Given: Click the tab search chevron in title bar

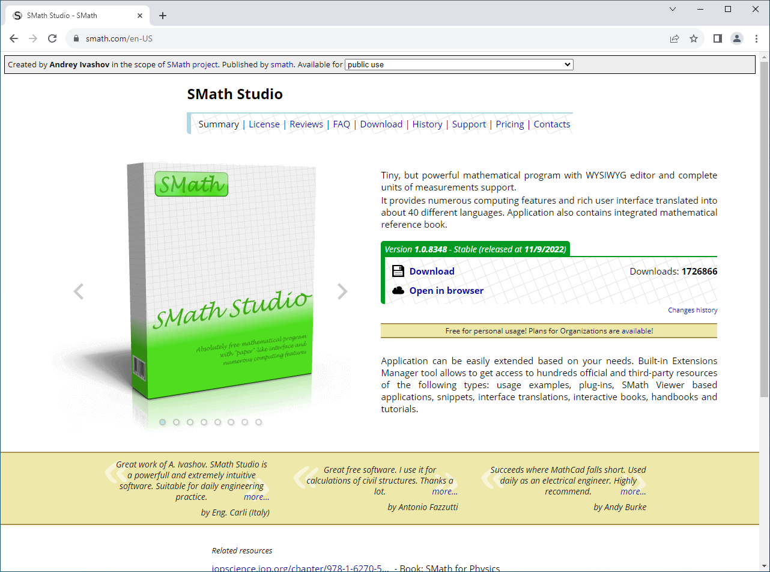Looking at the screenshot, I should coord(673,9).
